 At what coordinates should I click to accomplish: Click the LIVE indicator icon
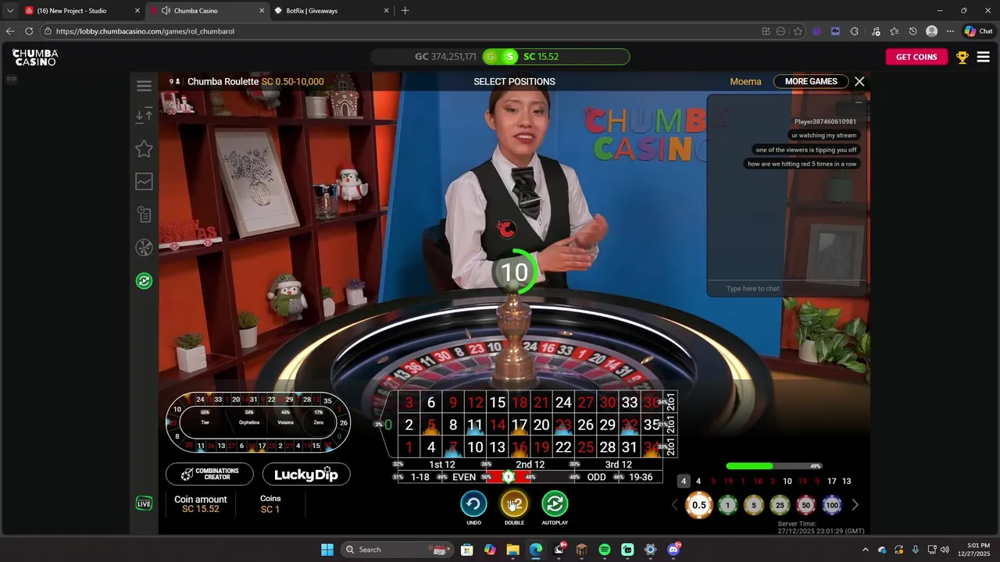144,504
